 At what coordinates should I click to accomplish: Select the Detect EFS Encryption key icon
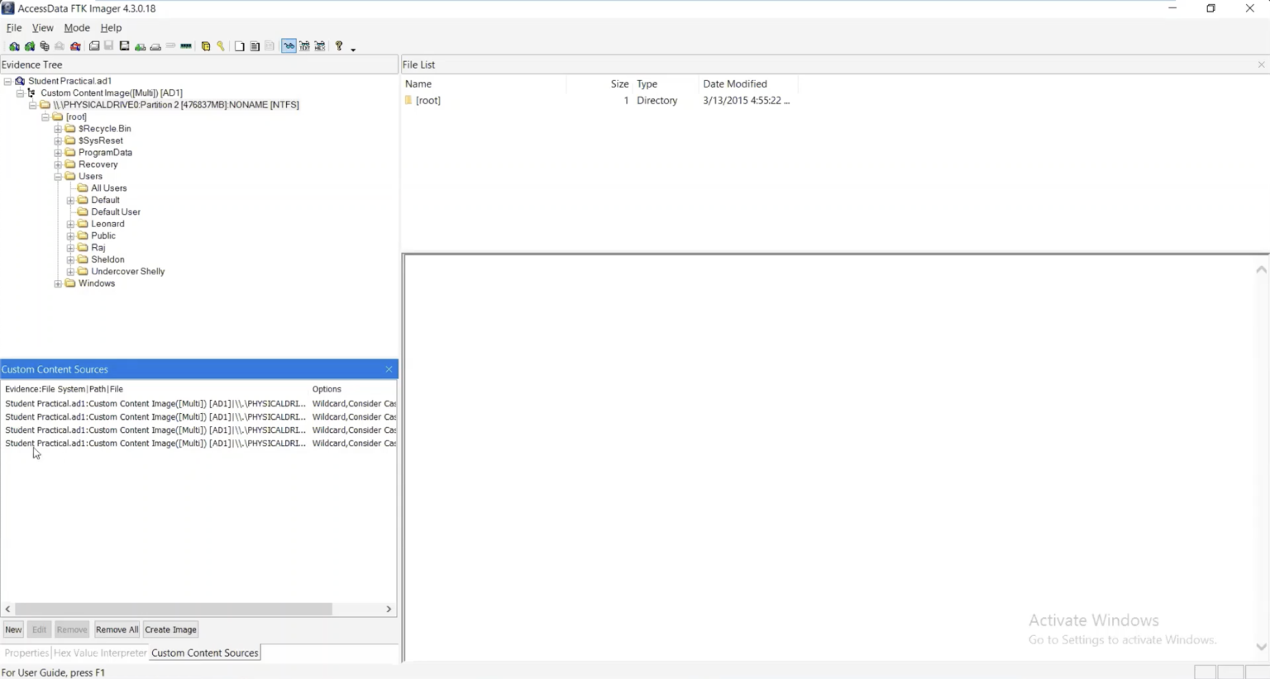coord(220,46)
